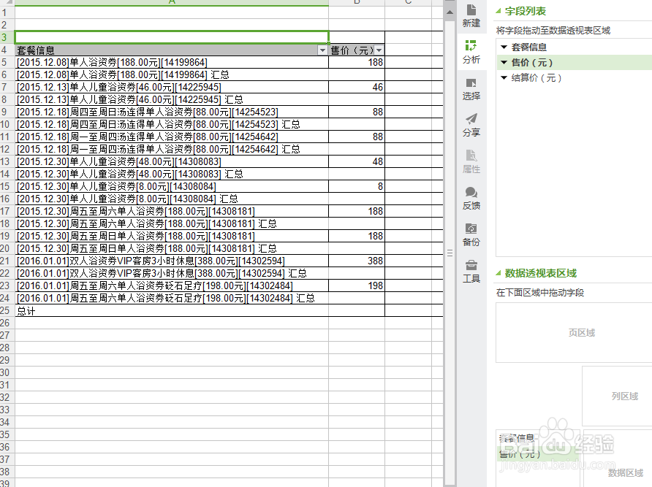Screen dimensions: 652x487
Task: Click cell [2015.12.30]周五至周六单人浴资券[188.00元] without 汇总
Action: click(172, 212)
